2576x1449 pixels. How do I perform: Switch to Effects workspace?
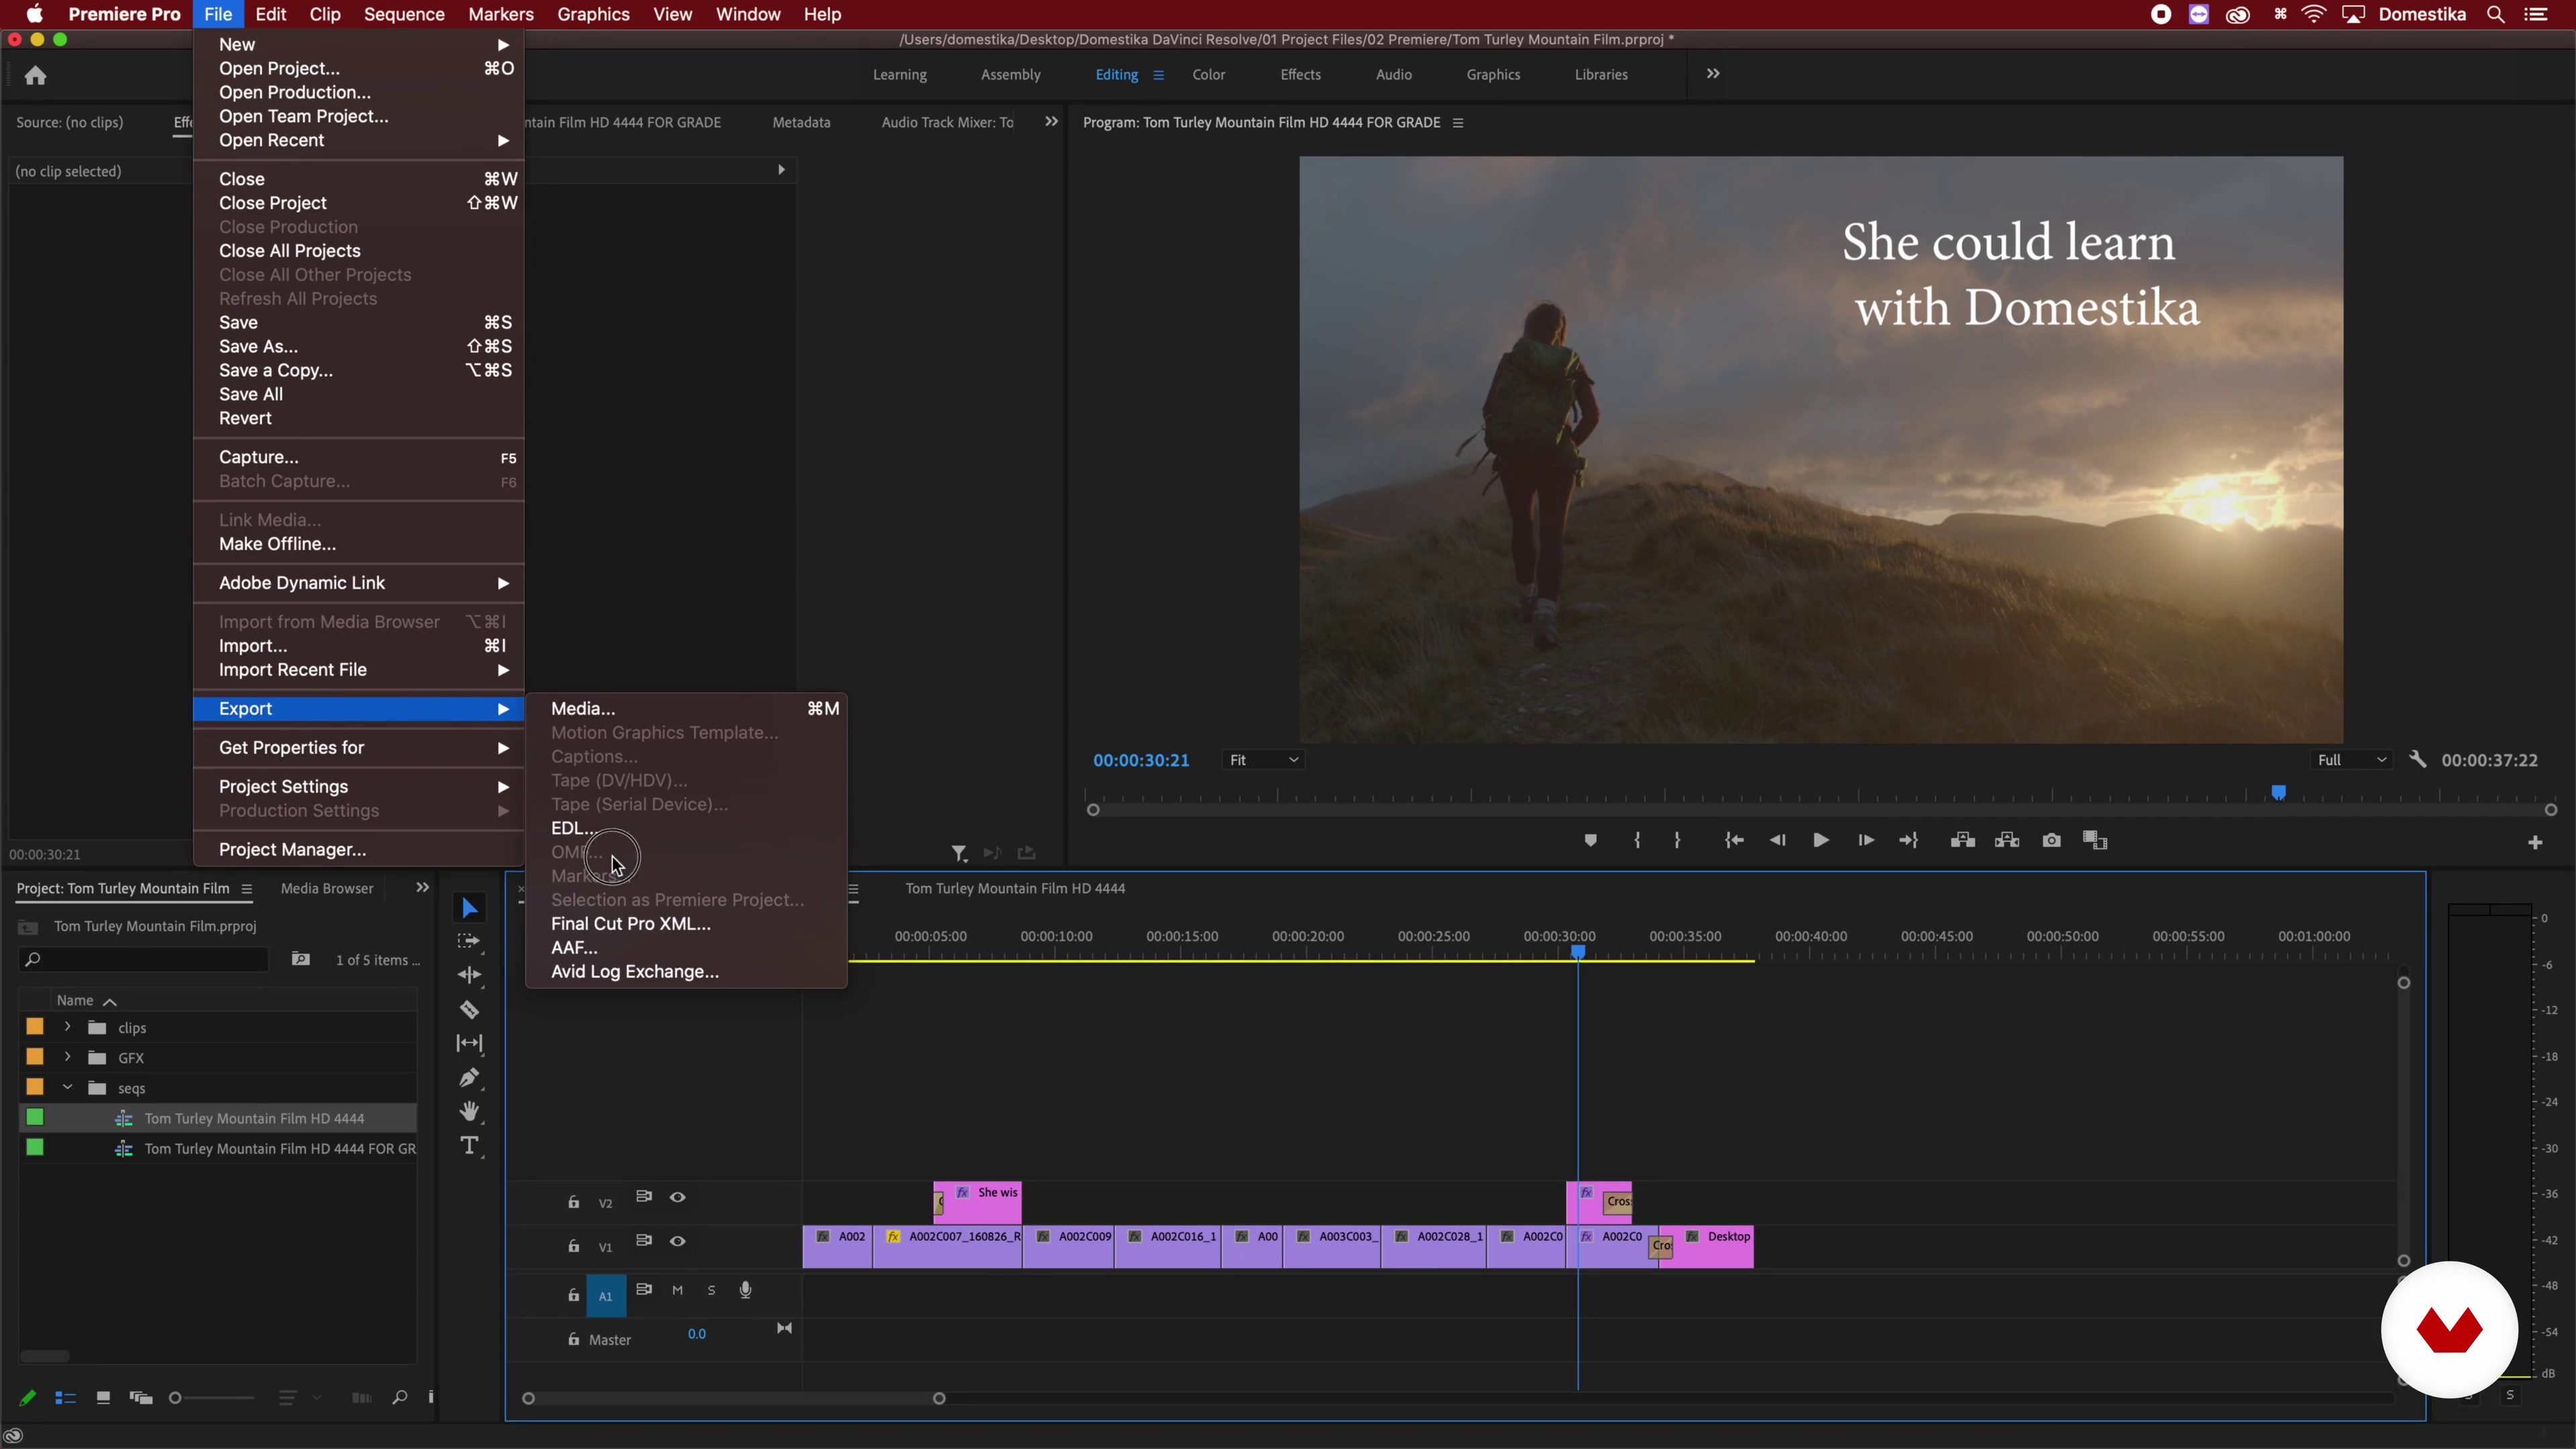click(x=1300, y=75)
